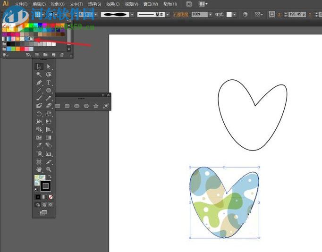Select the Hand tool
The height and width of the screenshot is (252, 322).
click(x=39, y=169)
